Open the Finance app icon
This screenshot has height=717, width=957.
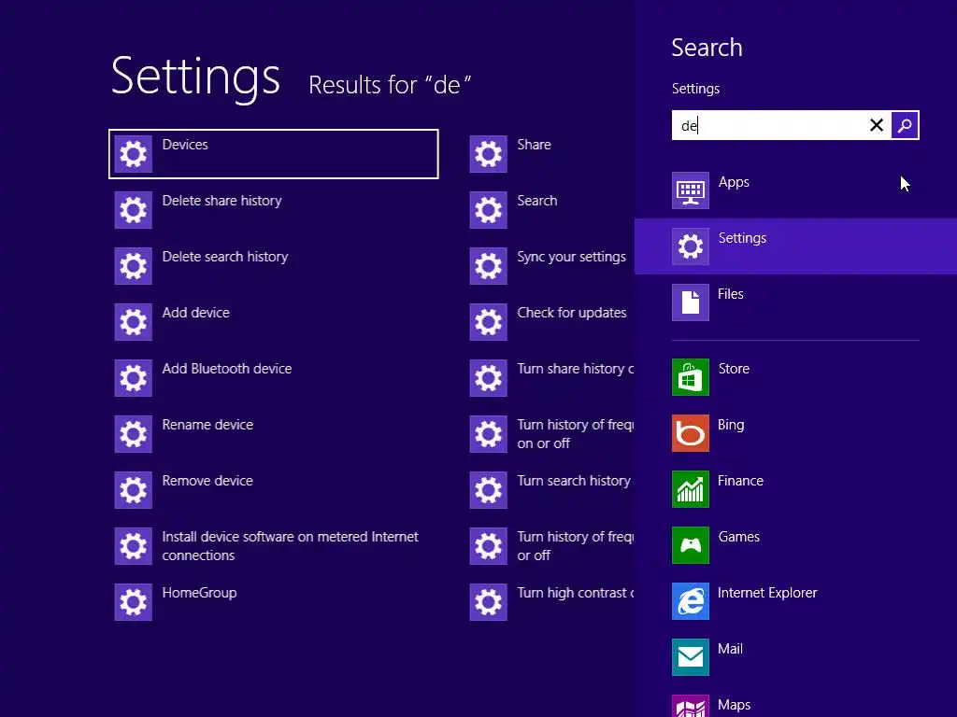(x=691, y=489)
